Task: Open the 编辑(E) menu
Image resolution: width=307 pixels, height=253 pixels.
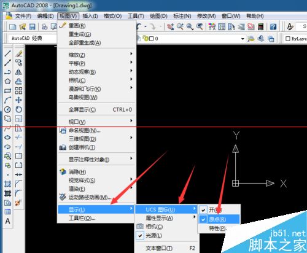Action: [x=45, y=16]
